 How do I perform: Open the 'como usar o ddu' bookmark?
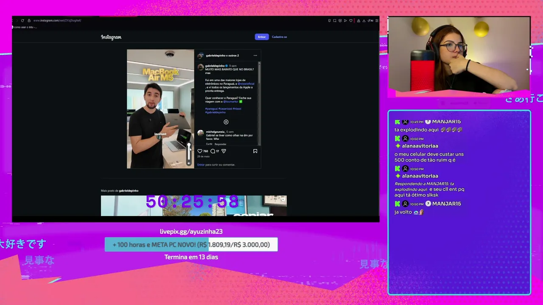tap(25, 27)
